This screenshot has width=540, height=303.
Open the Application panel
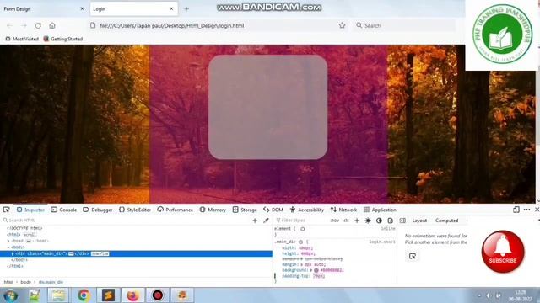381,210
